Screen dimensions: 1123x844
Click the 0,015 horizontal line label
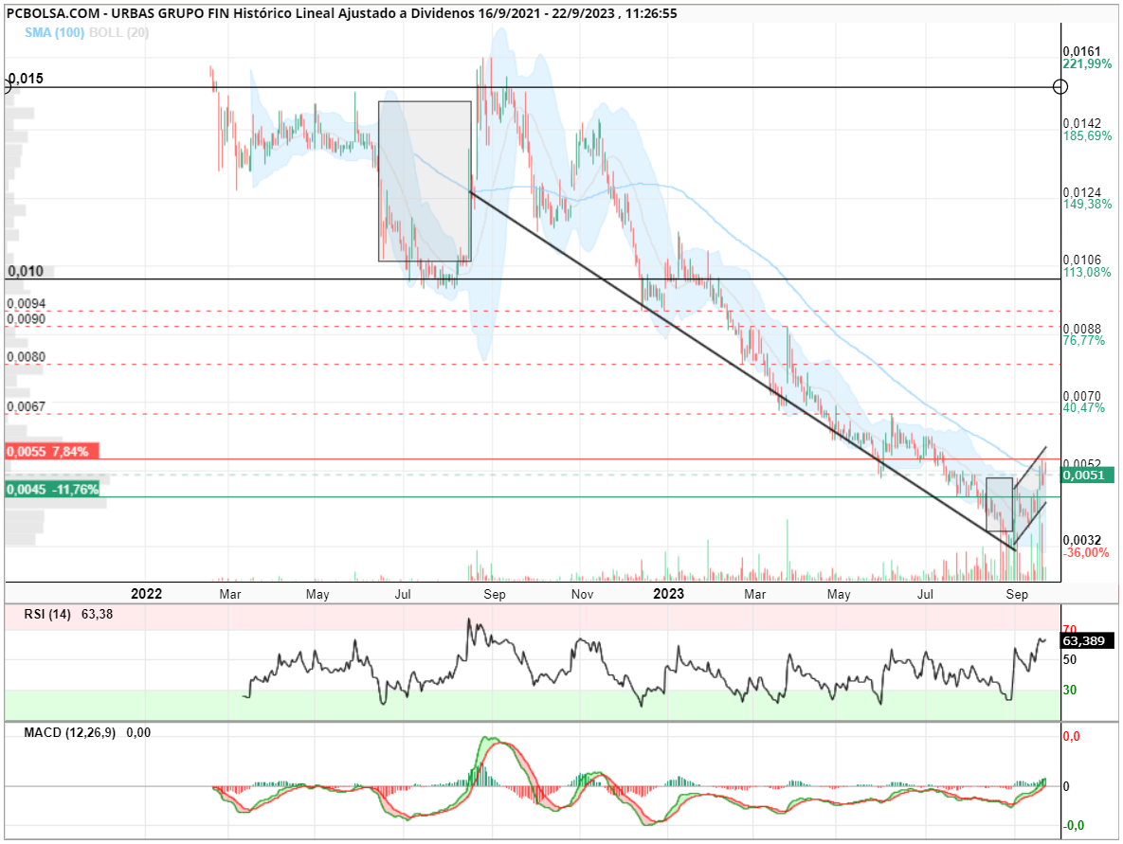coord(26,78)
